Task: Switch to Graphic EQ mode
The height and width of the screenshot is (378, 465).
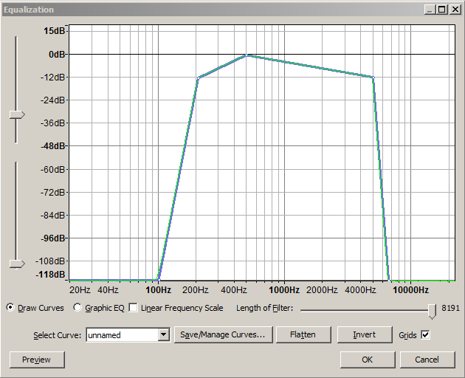Action: click(77, 308)
